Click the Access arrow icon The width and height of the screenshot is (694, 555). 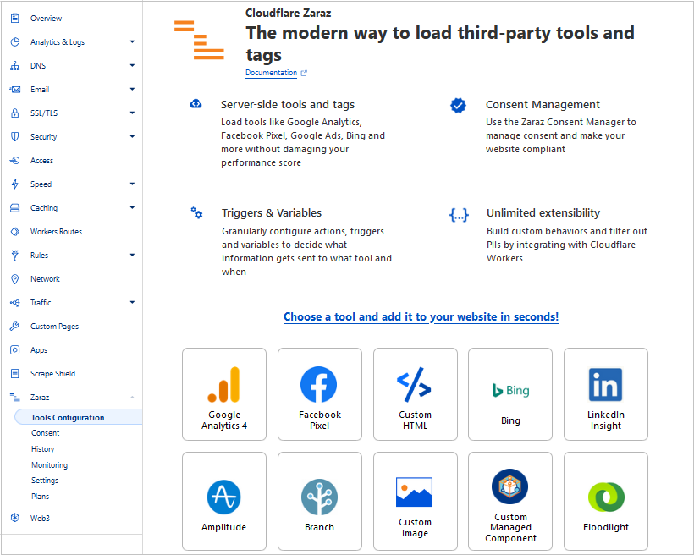click(15, 160)
